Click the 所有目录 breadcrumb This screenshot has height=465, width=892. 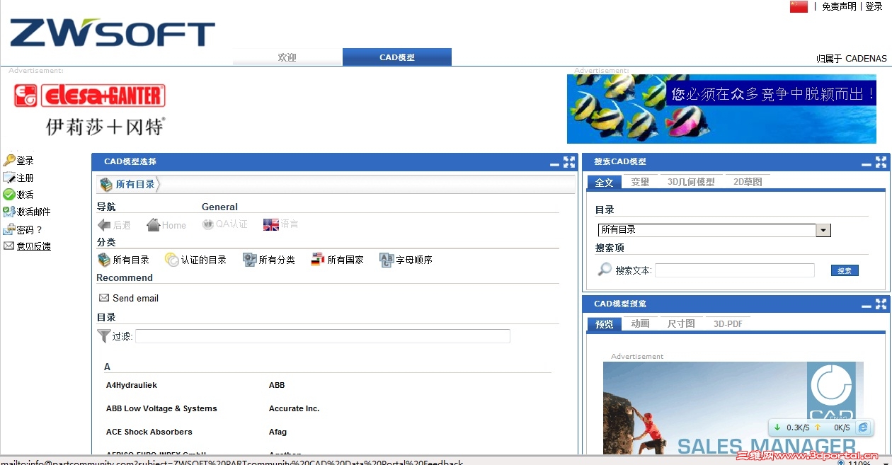click(135, 184)
